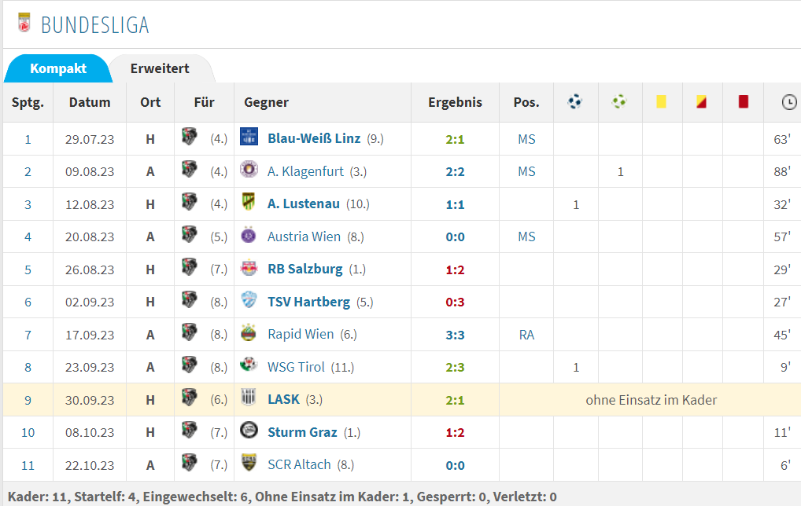This screenshot has width=801, height=506.
Task: Click the yellow card icon header
Action: [661, 102]
